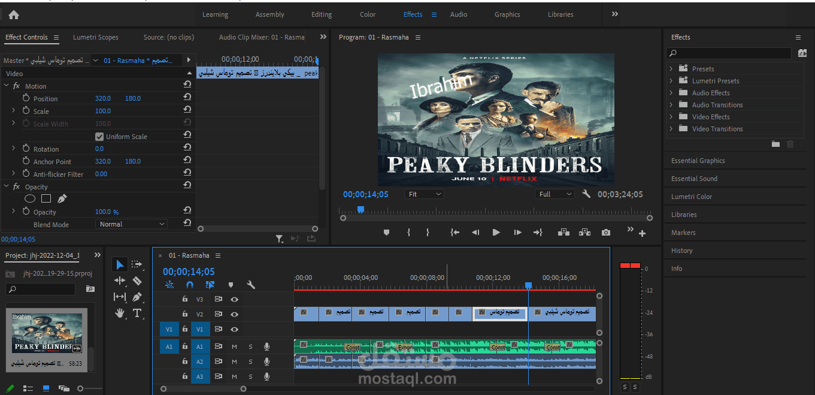Click the Extract button
Screen dimensions: 815x395
tap(584, 233)
